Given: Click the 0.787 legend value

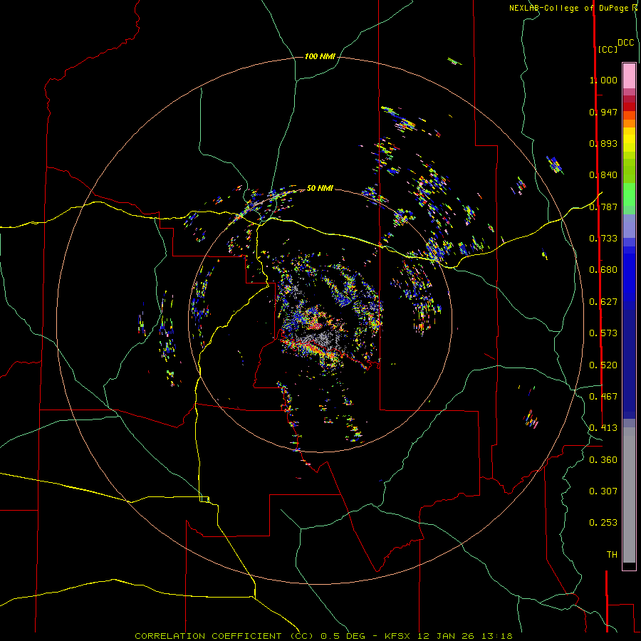Looking at the screenshot, I should coord(603,207).
